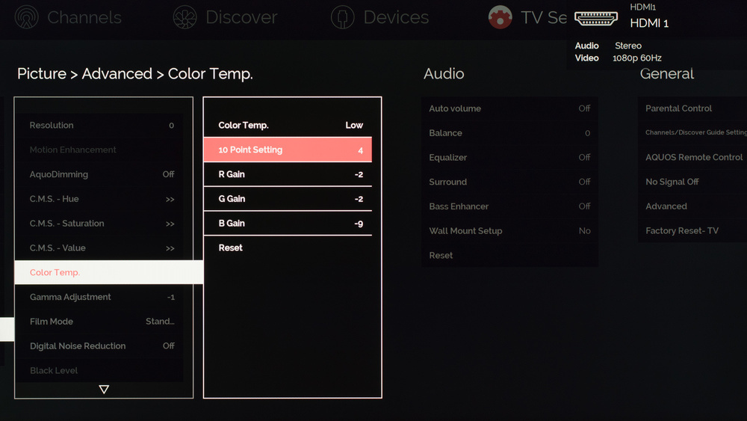Open Gamma Adjustment menu entry
Screen dimensions: 747x421
pos(102,297)
